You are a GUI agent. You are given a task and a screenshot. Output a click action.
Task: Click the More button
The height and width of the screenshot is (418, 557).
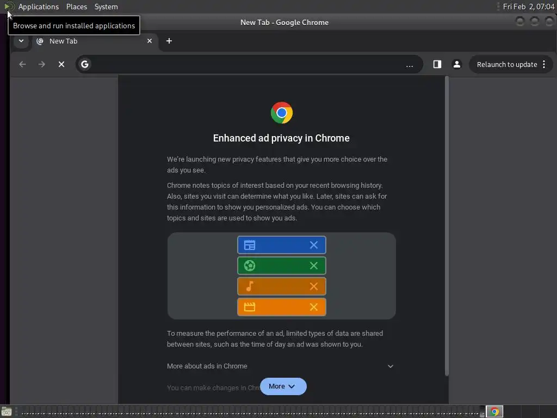(283, 386)
